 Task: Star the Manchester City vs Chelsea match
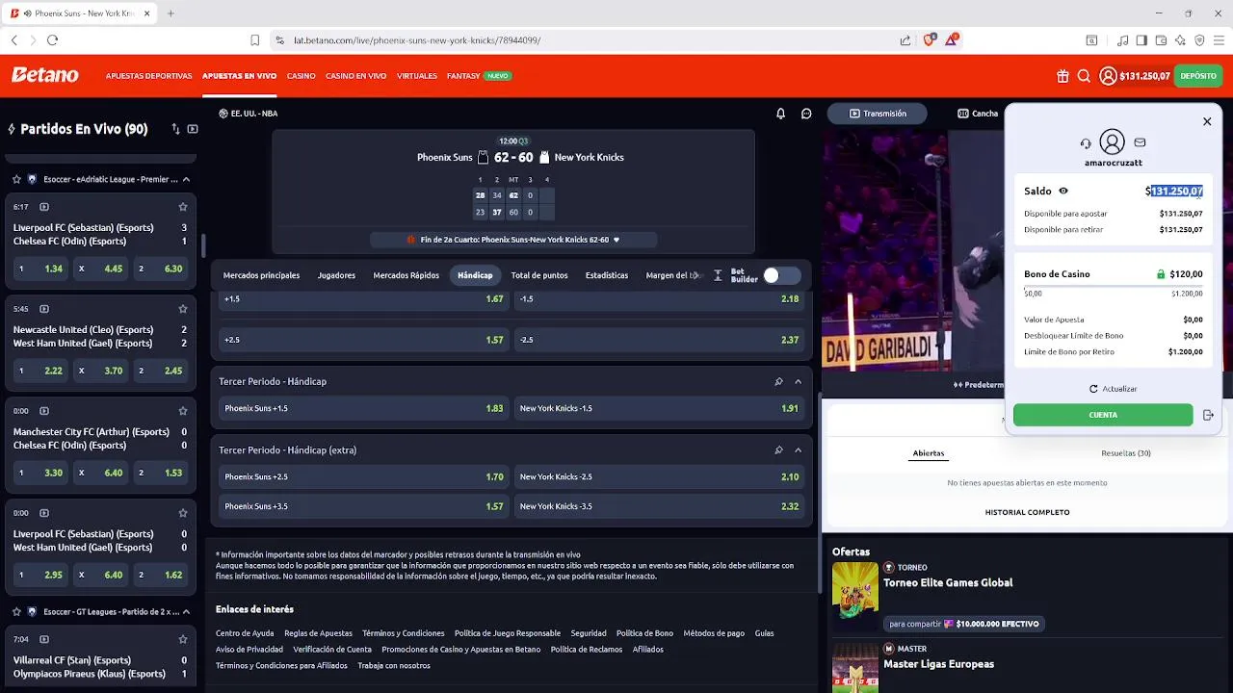tap(183, 411)
